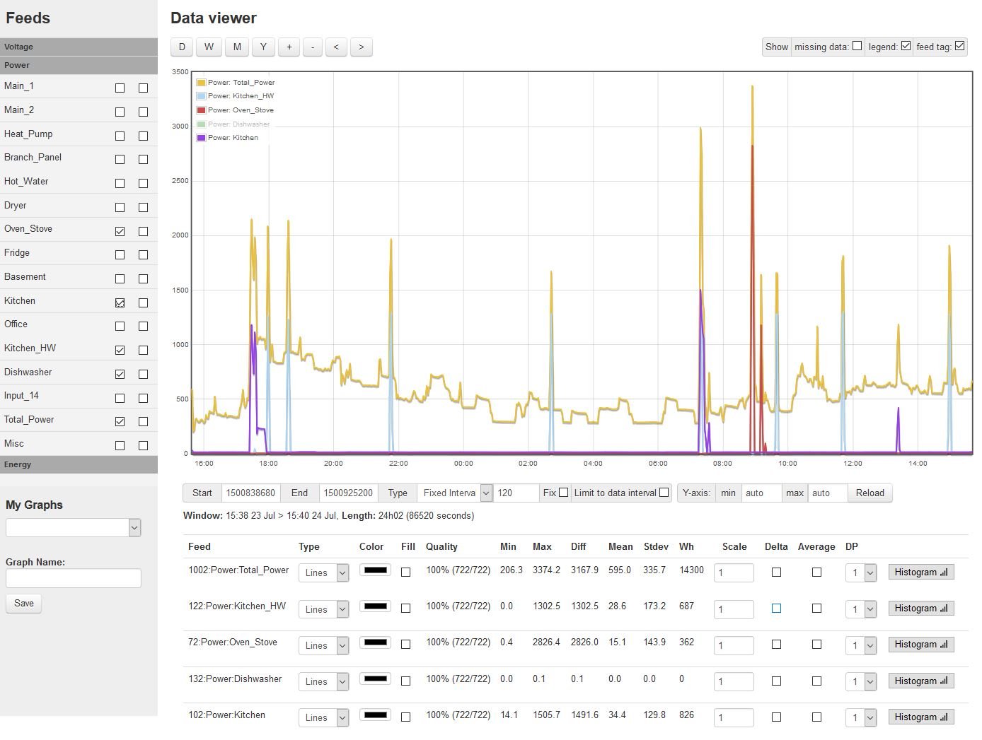This screenshot has height=740, width=982.
Task: Open the color swatch for Oven_Stove feed
Action: point(375,642)
